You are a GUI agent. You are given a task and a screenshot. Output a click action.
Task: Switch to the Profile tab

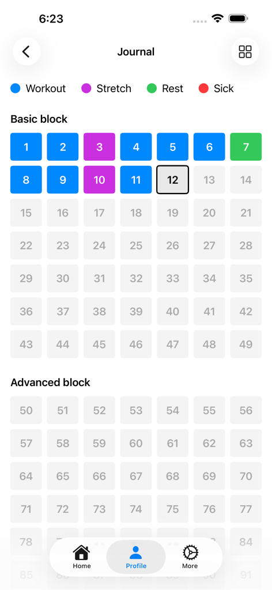click(x=136, y=557)
